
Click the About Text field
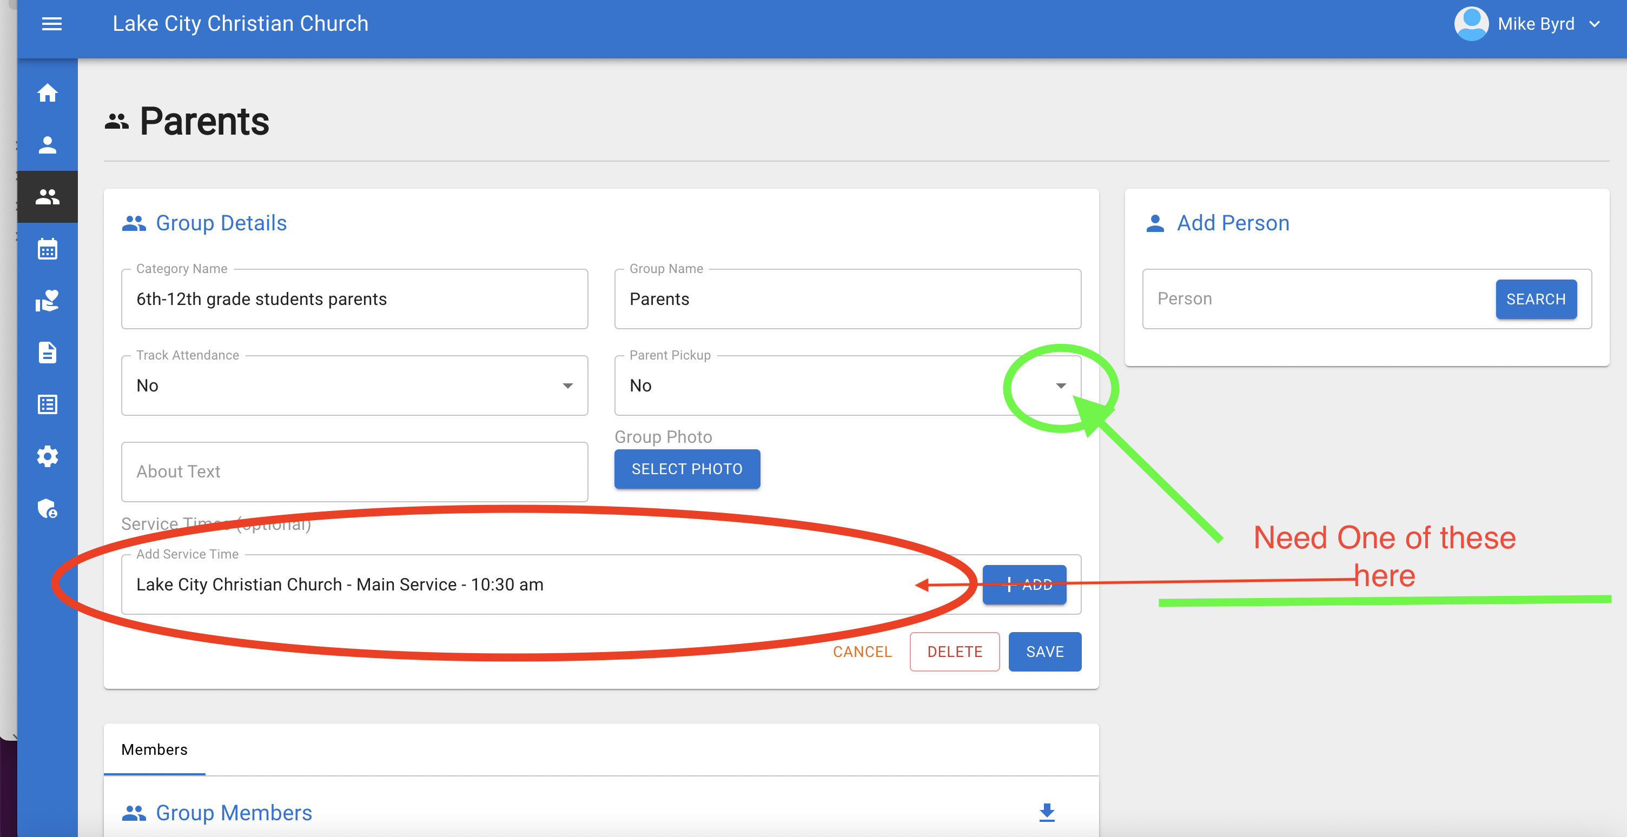(354, 471)
